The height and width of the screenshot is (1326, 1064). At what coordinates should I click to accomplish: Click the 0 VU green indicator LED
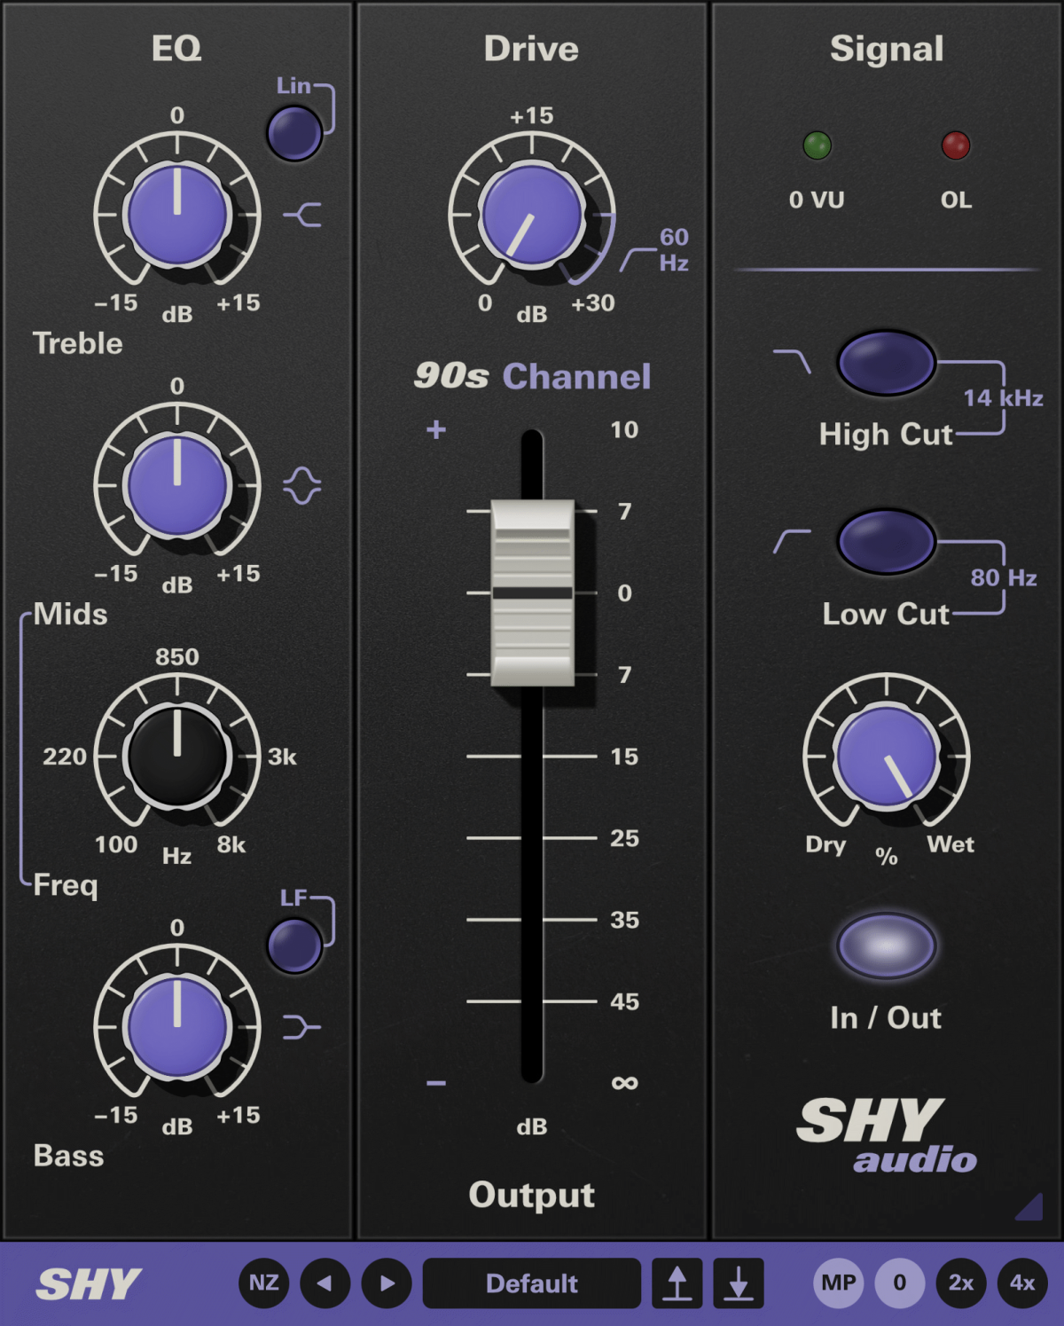817,145
